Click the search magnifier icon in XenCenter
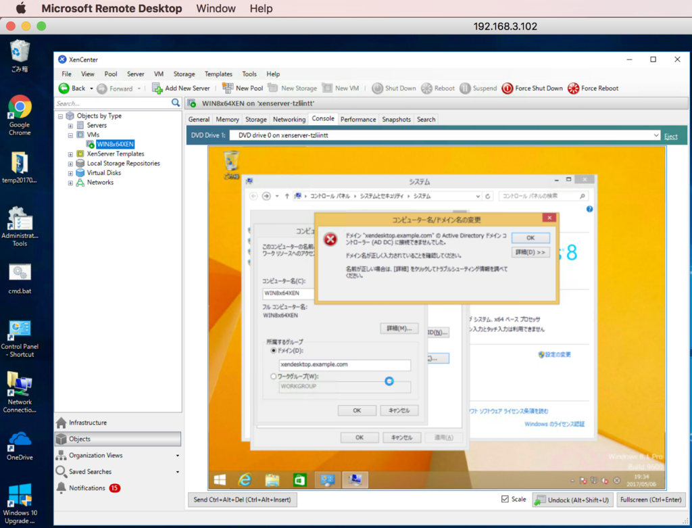This screenshot has height=528, width=692. click(x=176, y=103)
